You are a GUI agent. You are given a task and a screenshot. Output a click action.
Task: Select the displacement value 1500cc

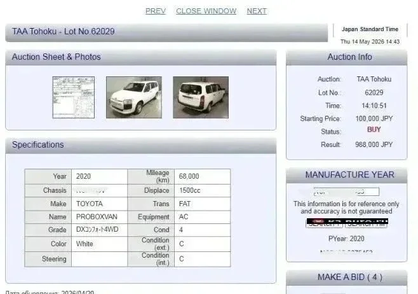(x=203, y=191)
